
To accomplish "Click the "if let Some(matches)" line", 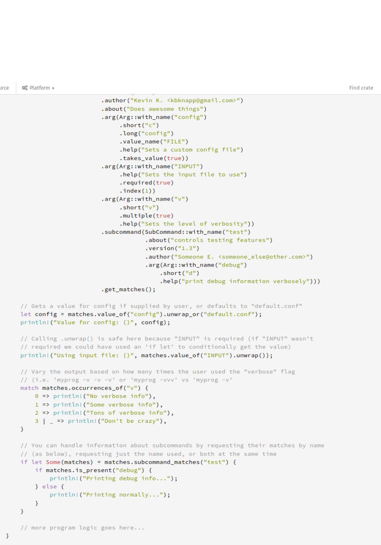I will pos(128,462).
